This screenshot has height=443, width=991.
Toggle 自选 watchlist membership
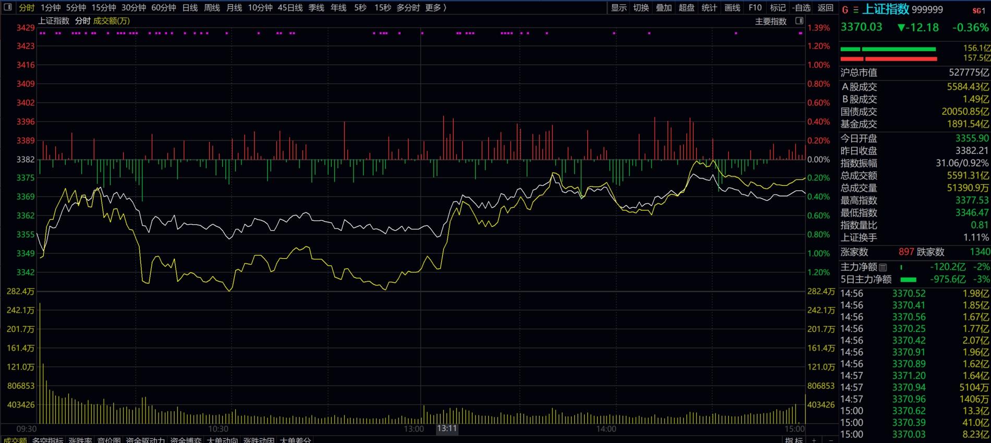pos(801,8)
